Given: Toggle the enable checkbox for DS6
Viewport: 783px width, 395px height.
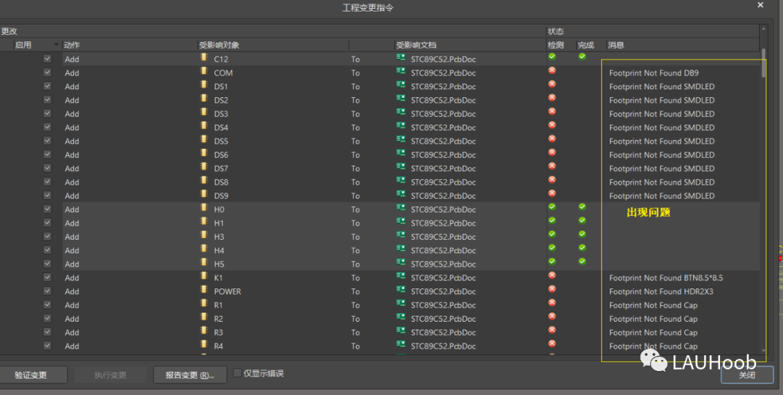Looking at the screenshot, I should tap(47, 154).
